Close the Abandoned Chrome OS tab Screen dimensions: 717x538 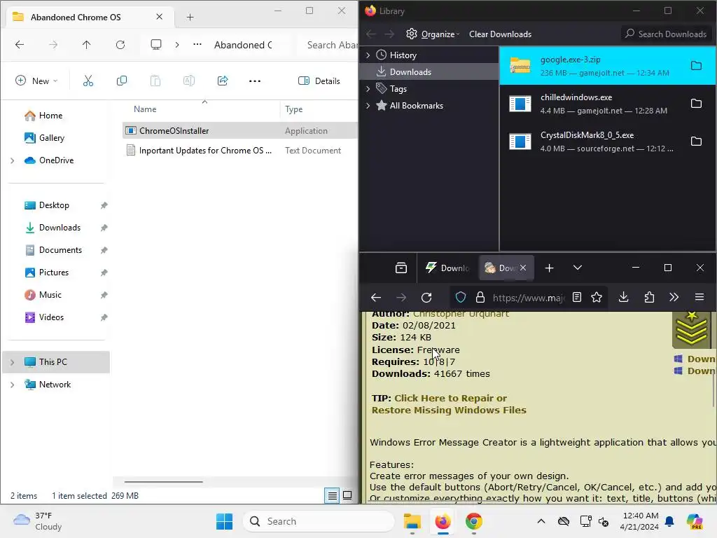pos(159,17)
